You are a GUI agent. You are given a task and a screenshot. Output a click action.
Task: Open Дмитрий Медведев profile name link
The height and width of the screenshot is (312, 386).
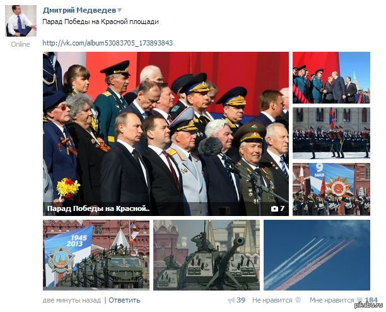point(79,10)
